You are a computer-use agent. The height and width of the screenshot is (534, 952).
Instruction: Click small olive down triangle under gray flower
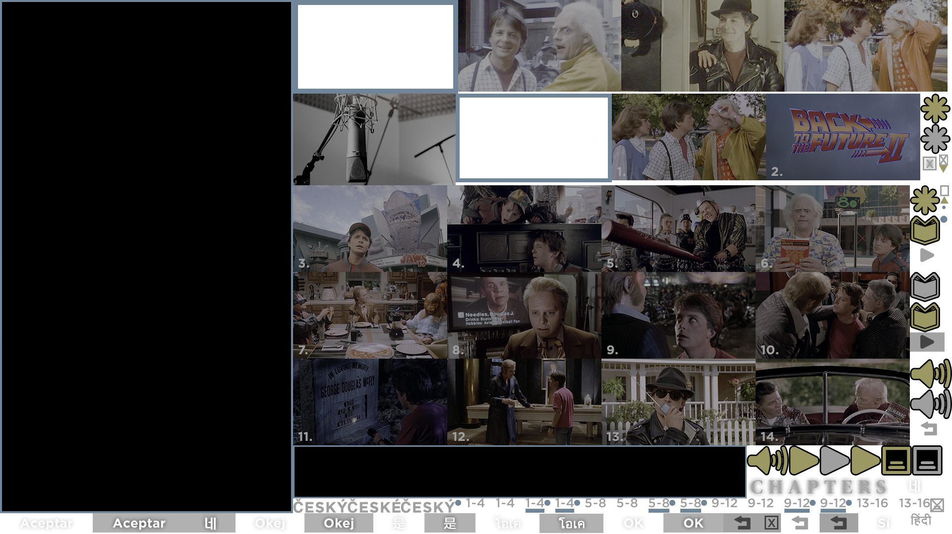pyautogui.click(x=943, y=169)
